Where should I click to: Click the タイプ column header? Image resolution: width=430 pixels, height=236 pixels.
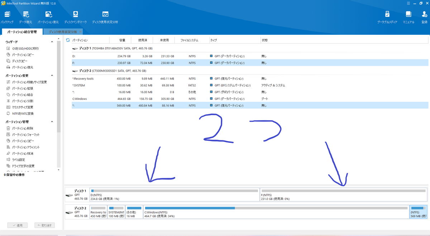[x=235, y=40]
